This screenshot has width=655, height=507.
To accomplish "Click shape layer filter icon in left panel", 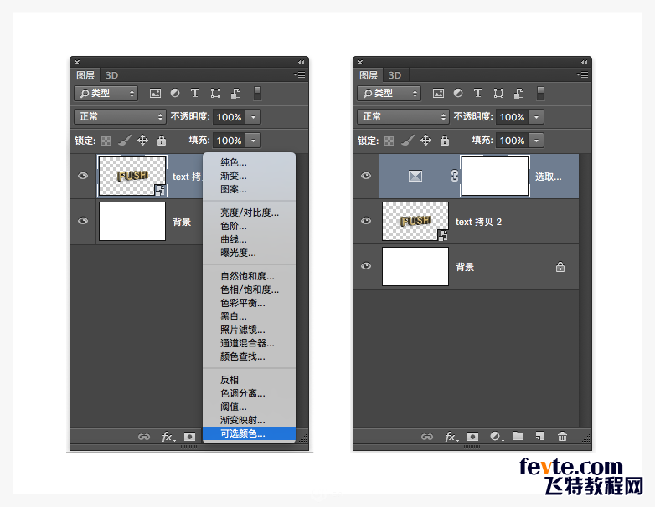I will pyautogui.click(x=215, y=93).
